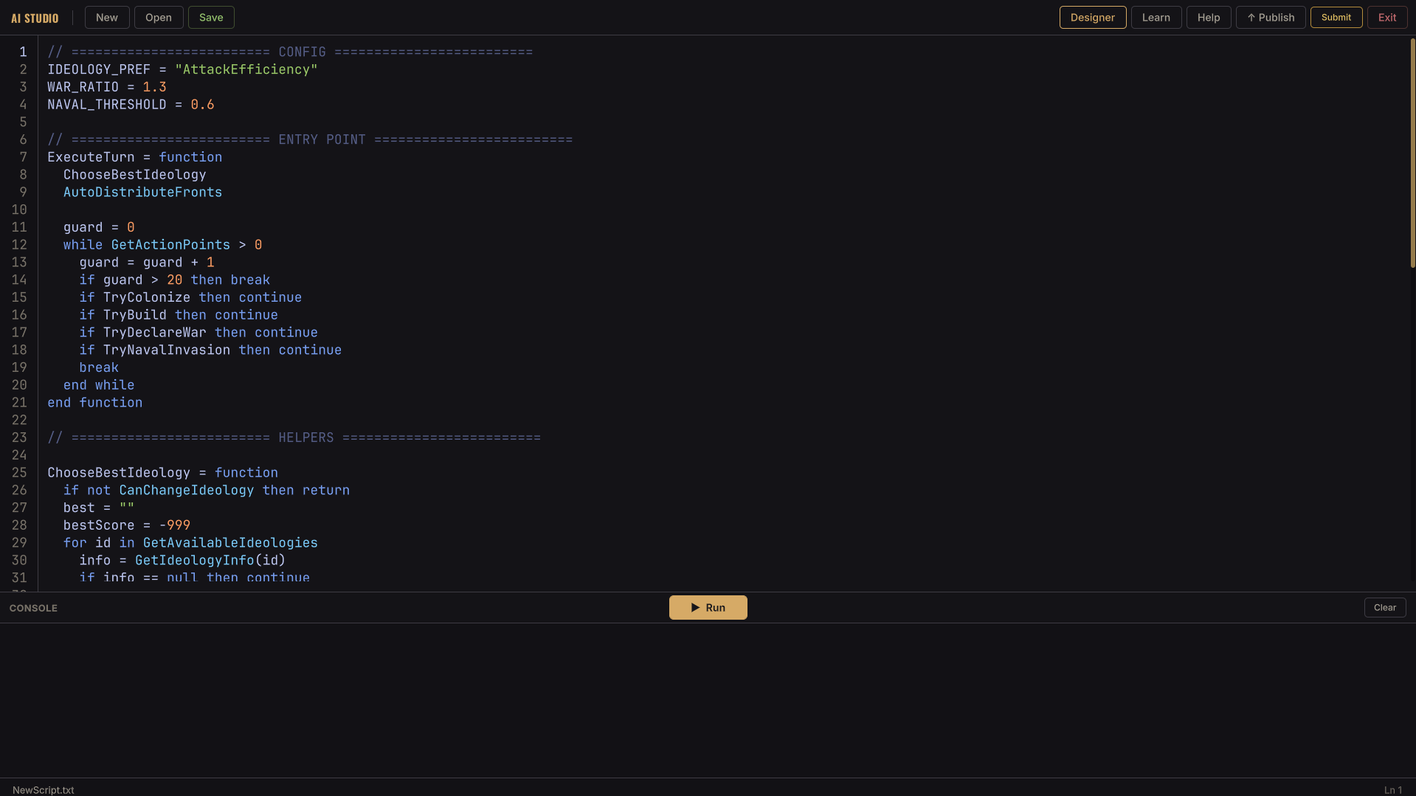
Task: Click line number 7 in the gutter
Action: point(24,157)
